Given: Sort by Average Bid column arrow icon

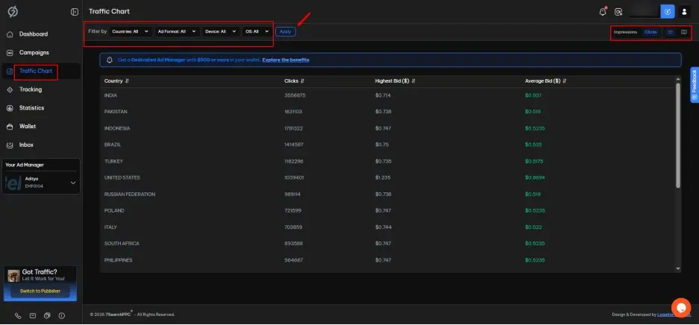Looking at the screenshot, I should pyautogui.click(x=565, y=81).
